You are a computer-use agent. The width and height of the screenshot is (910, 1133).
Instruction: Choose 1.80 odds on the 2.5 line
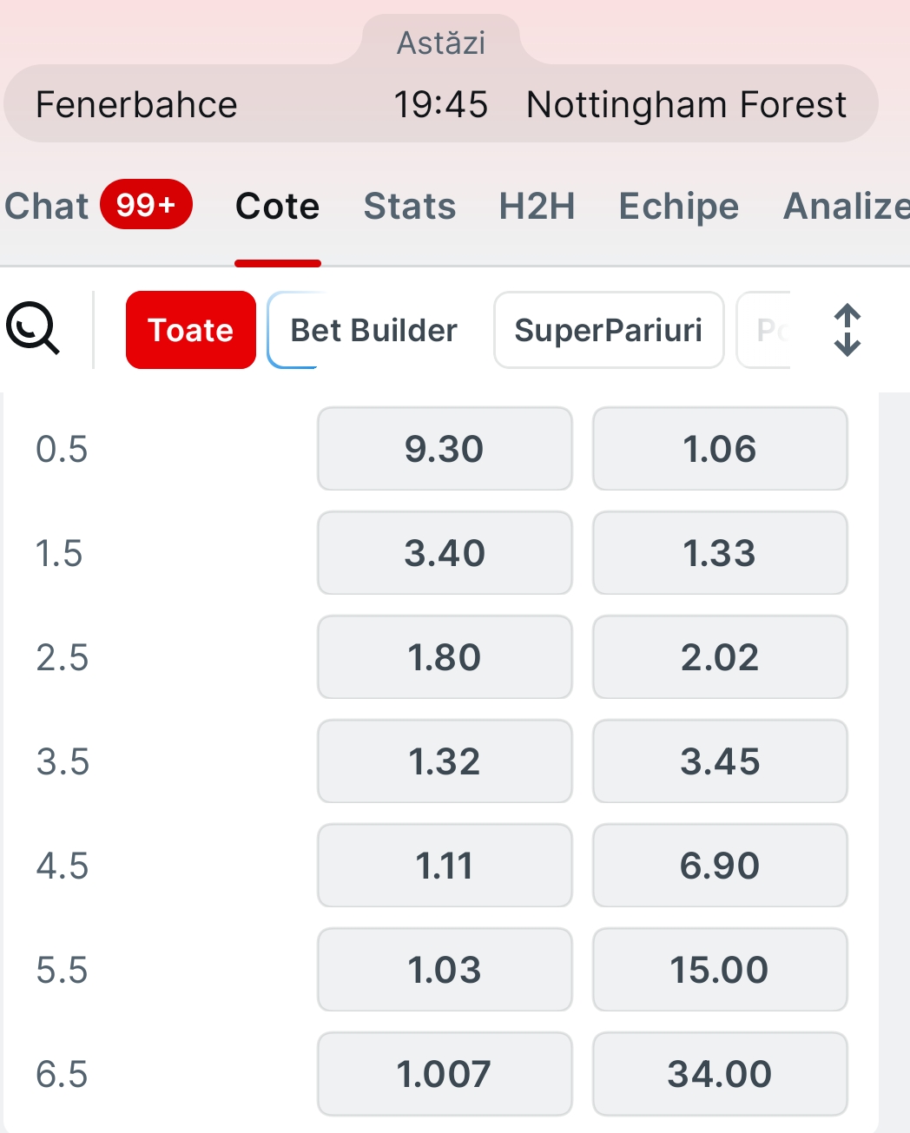click(445, 657)
